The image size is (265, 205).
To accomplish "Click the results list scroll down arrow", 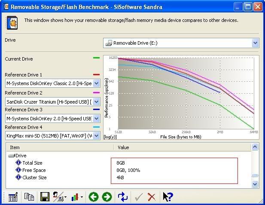I will [255, 184].
